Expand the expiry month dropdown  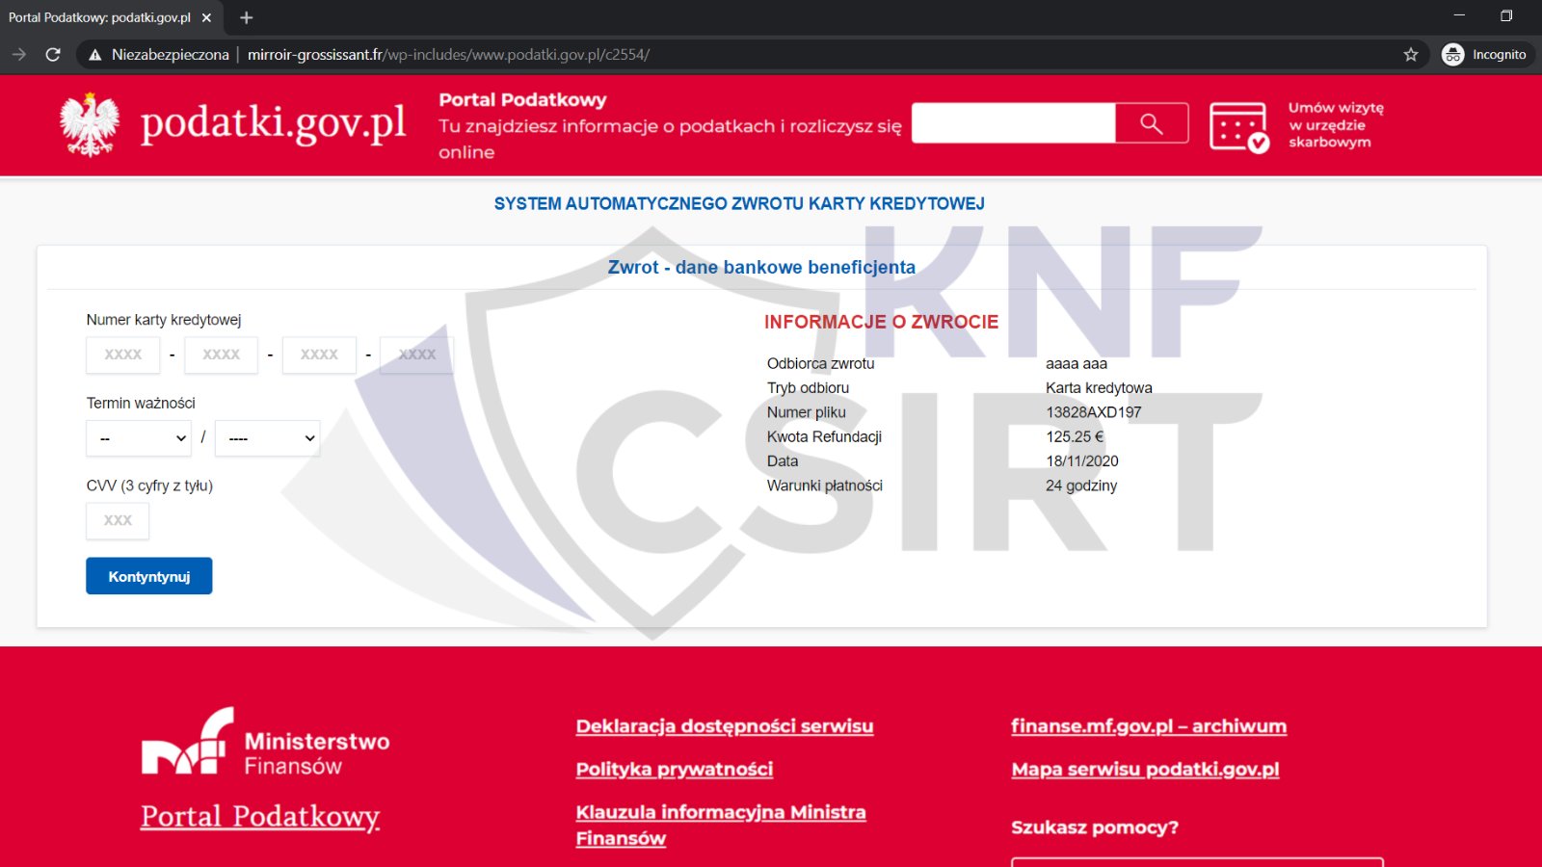[x=139, y=438]
